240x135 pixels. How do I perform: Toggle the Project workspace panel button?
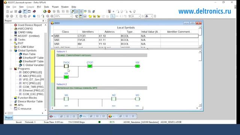point(25,12)
